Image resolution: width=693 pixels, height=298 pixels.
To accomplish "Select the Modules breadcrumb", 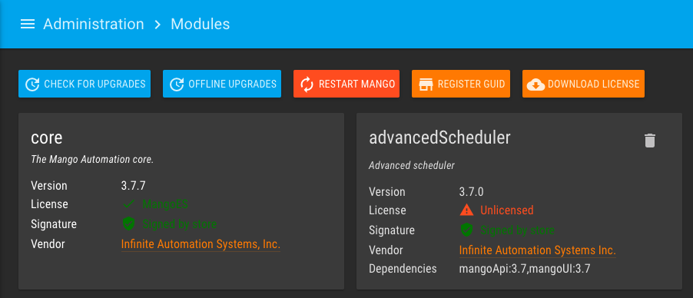I will (x=201, y=24).
